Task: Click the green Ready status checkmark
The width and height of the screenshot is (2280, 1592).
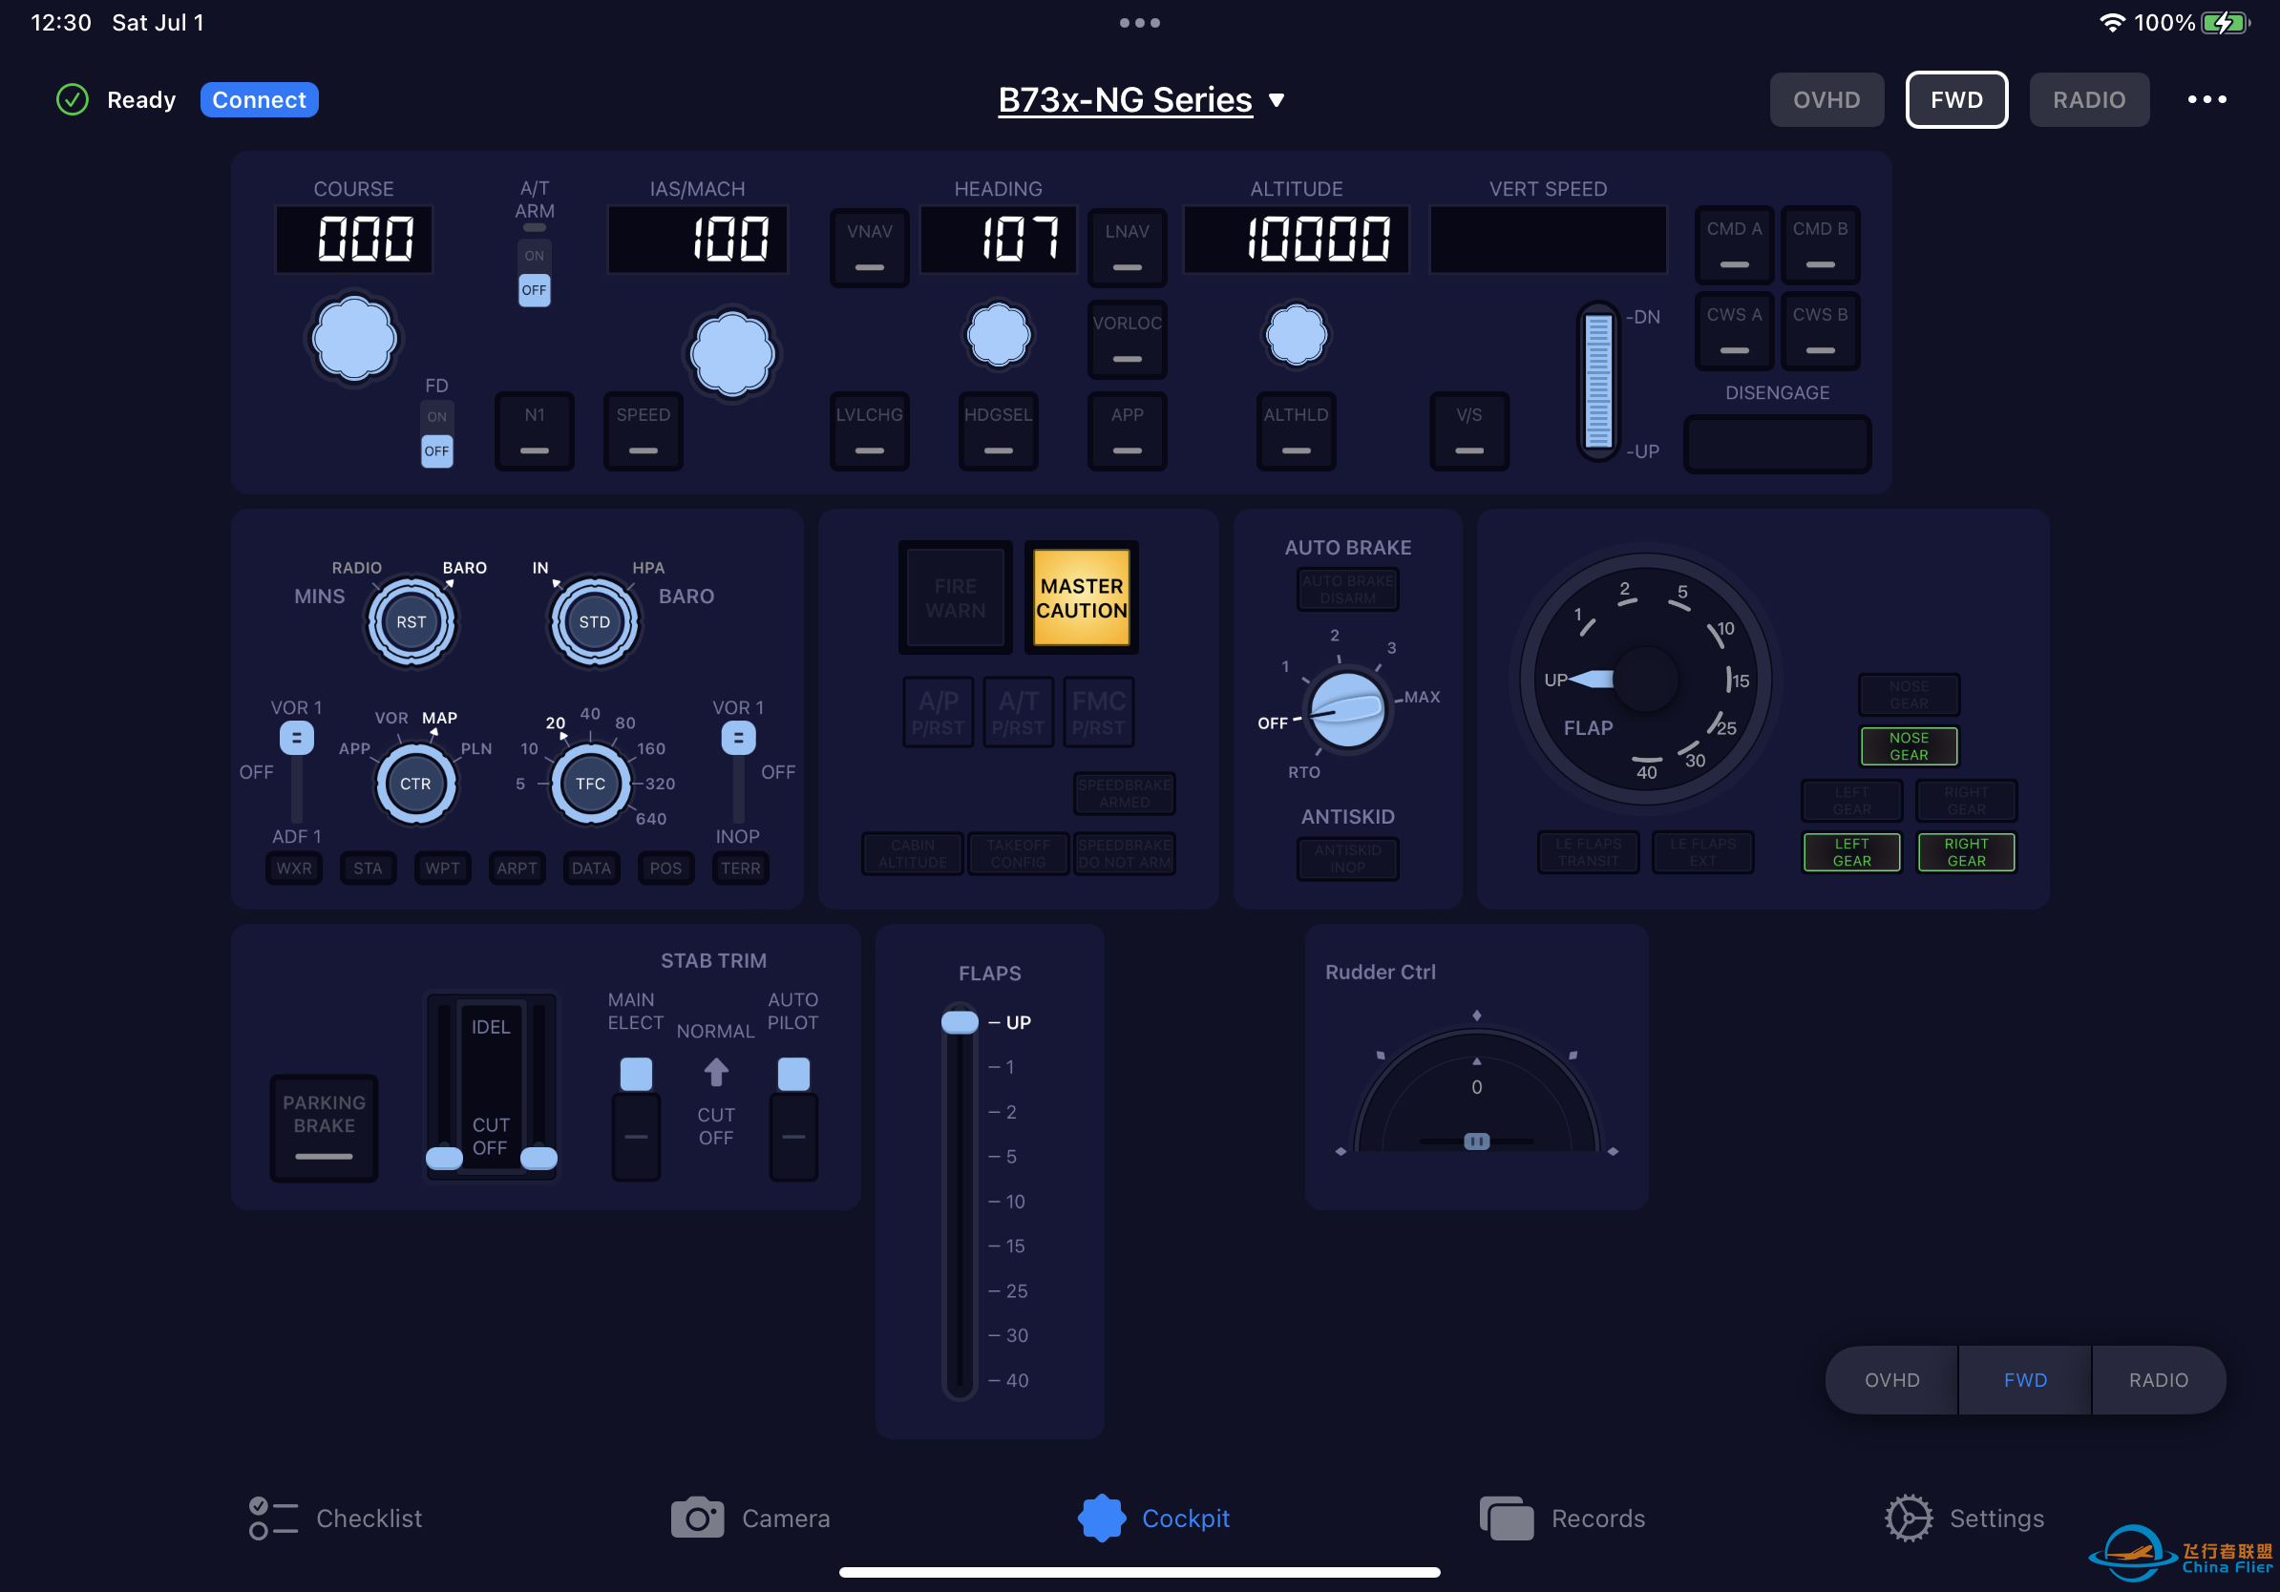Action: pos(73,99)
